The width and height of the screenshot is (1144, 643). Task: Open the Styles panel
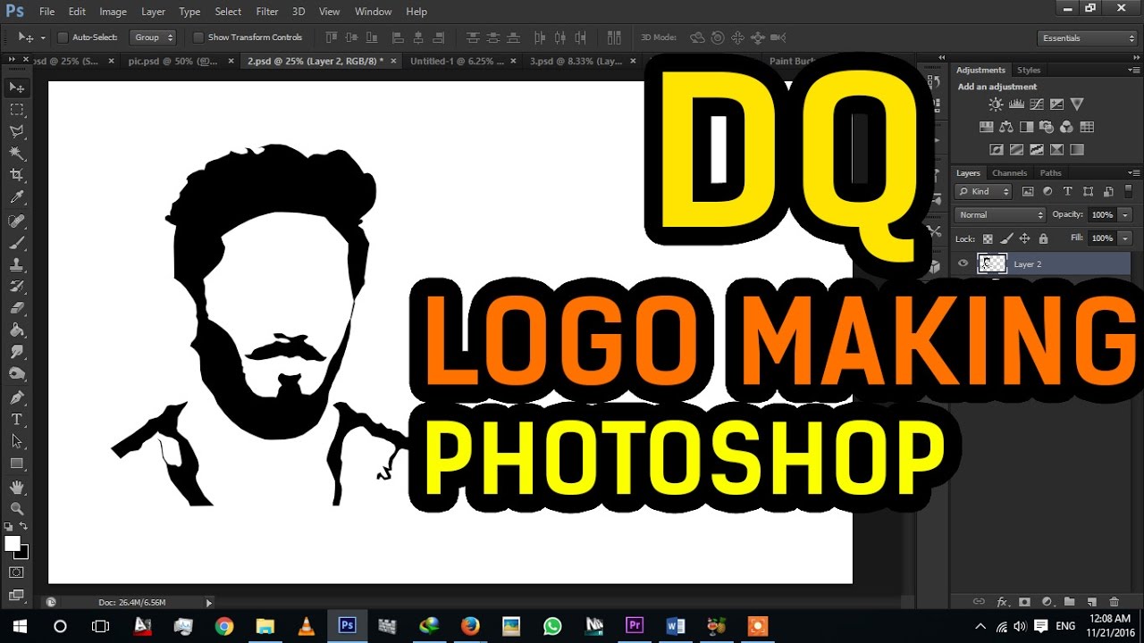pyautogui.click(x=1028, y=70)
